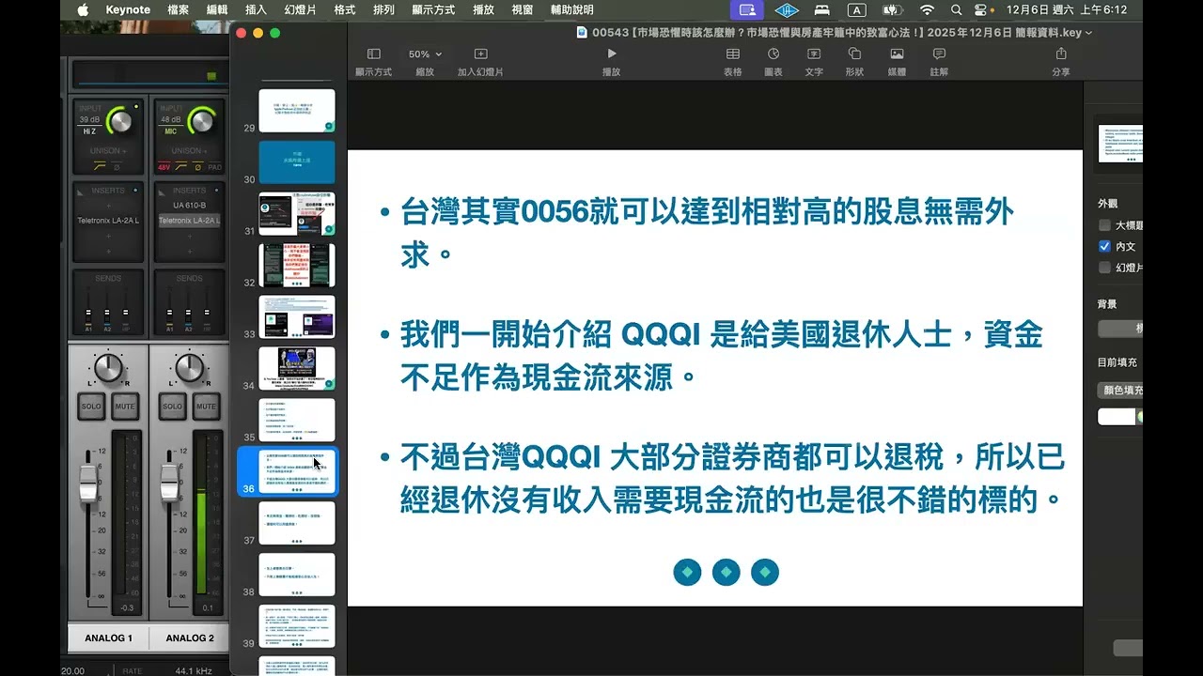Adjust the ANALOG 1 pan knob
The image size is (1203, 676).
click(x=108, y=367)
